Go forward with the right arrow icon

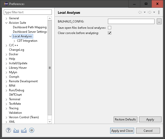pyautogui.click(x=150, y=12)
